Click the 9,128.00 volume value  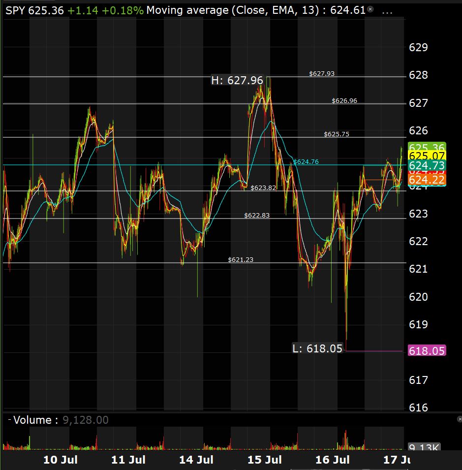(x=86, y=420)
